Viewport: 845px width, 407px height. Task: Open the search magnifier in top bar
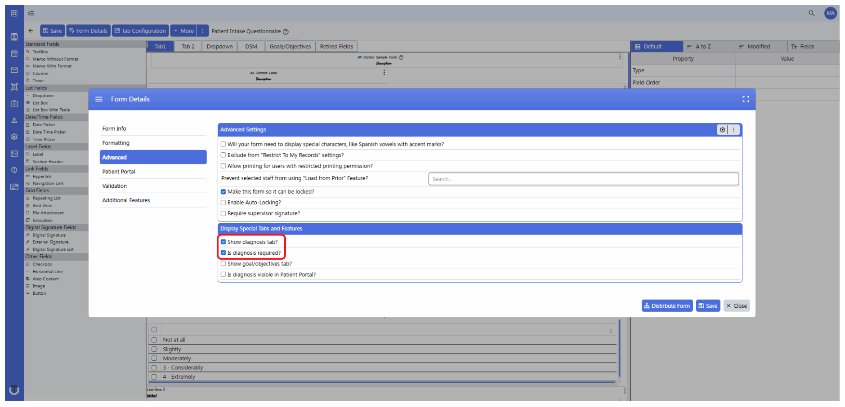[x=812, y=13]
